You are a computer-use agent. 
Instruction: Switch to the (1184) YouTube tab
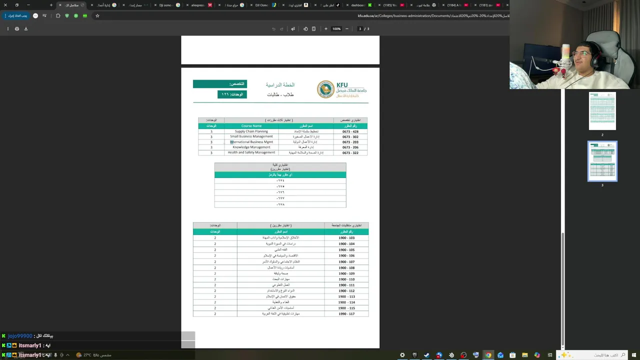pyautogui.click(x=453, y=5)
